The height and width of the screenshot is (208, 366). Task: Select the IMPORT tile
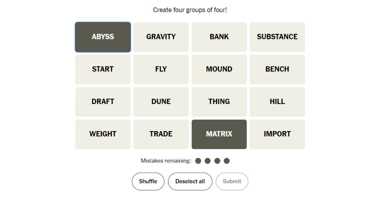pyautogui.click(x=277, y=134)
